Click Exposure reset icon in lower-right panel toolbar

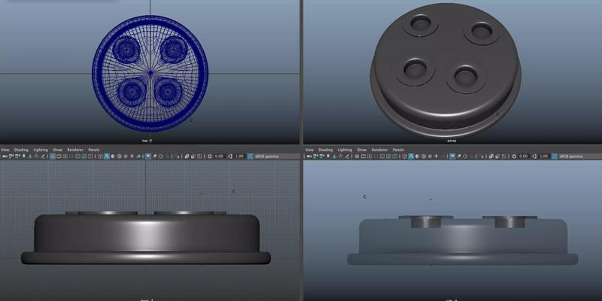click(x=514, y=157)
